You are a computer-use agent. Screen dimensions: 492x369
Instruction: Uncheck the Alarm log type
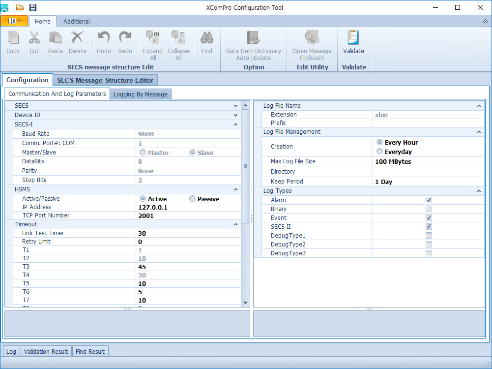click(x=429, y=200)
